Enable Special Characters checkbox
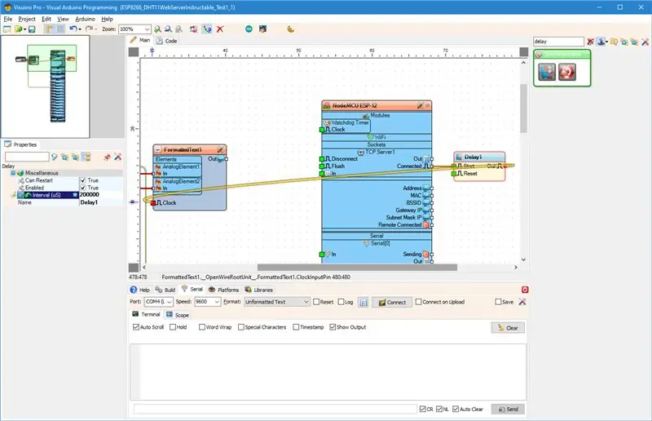Screen dimensions: 652x421 click(240, 327)
